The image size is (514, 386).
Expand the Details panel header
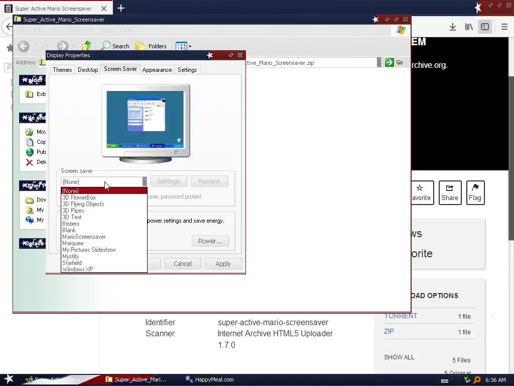32,243
